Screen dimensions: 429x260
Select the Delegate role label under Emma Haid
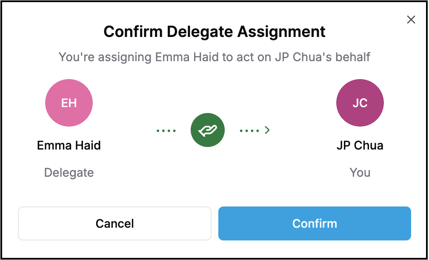point(69,172)
